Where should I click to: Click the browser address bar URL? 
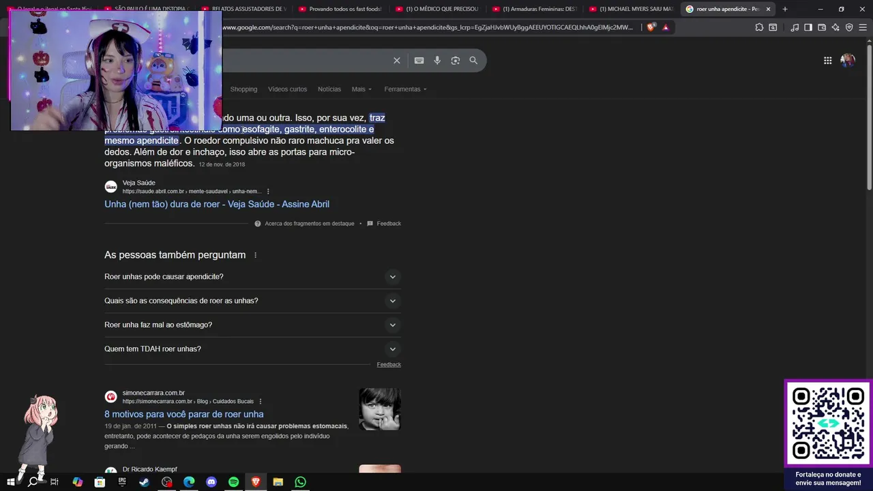[427, 27]
